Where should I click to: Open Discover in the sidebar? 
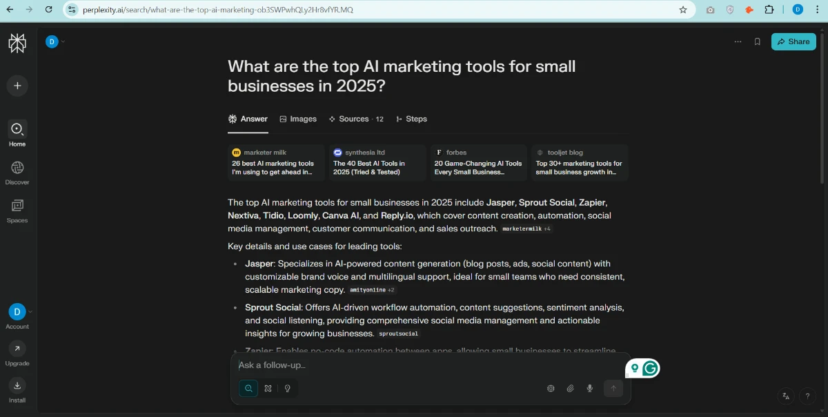17,173
